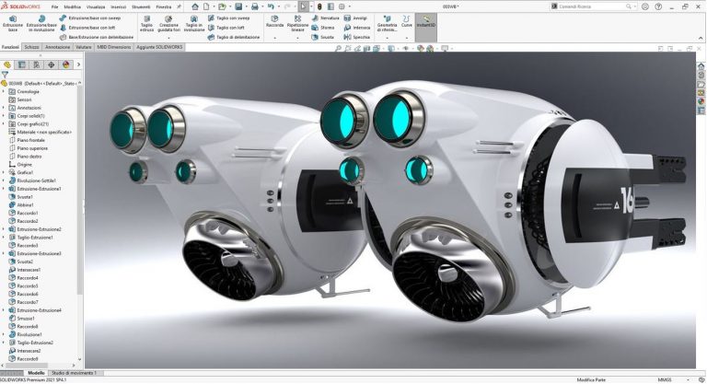Click the tree filter funnel icon
Image resolution: width=707 pixels, height=384 pixels.
pos(6,75)
